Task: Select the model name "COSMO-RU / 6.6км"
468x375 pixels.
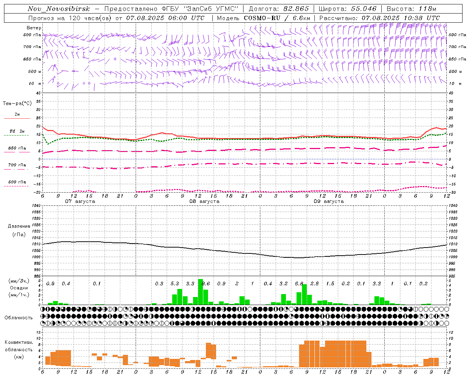Action: pyautogui.click(x=277, y=18)
